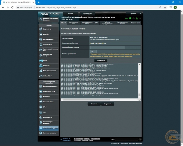This screenshot has width=183, height=146.
Task: Switch to the Беспроводная связь tab
Action: click(74, 23)
